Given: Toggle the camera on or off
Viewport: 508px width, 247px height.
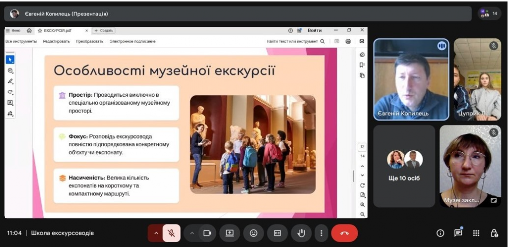Looking at the screenshot, I should pyautogui.click(x=207, y=233).
